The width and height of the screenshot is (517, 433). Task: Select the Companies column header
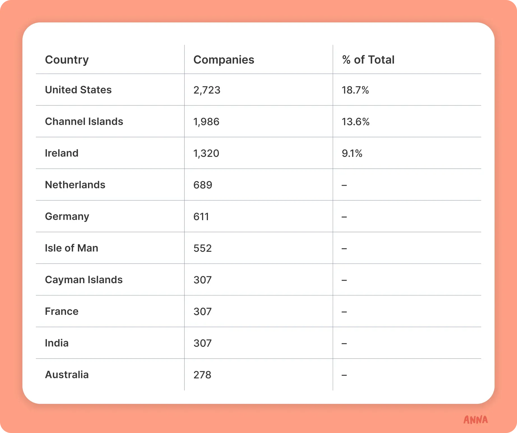[224, 60]
